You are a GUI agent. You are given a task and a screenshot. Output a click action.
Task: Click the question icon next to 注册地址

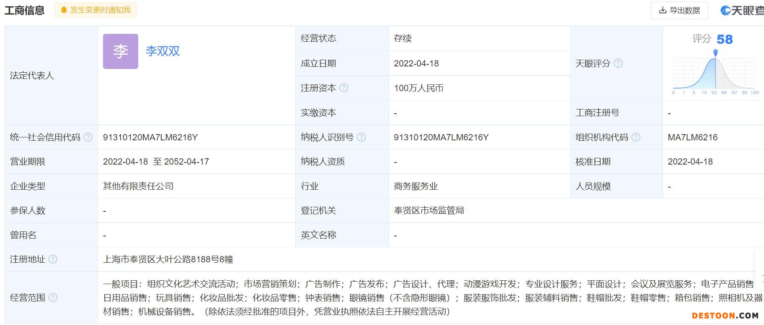[53, 259]
